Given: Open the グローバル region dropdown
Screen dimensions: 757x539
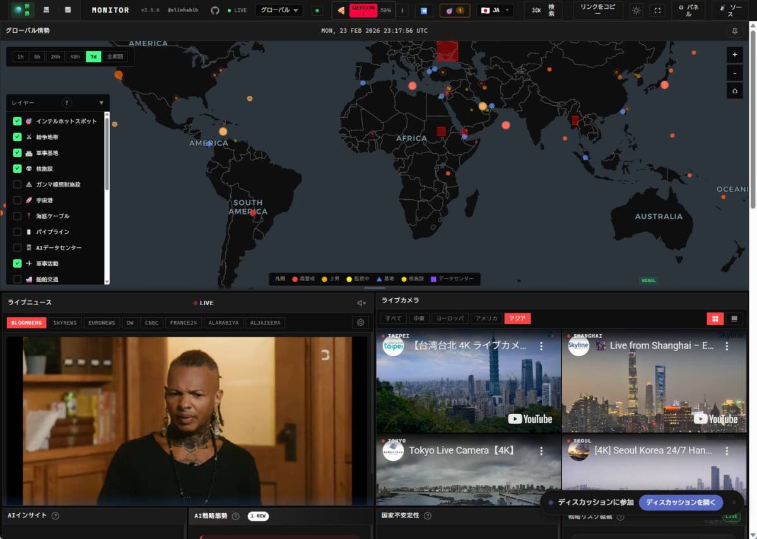Looking at the screenshot, I should (278, 10).
